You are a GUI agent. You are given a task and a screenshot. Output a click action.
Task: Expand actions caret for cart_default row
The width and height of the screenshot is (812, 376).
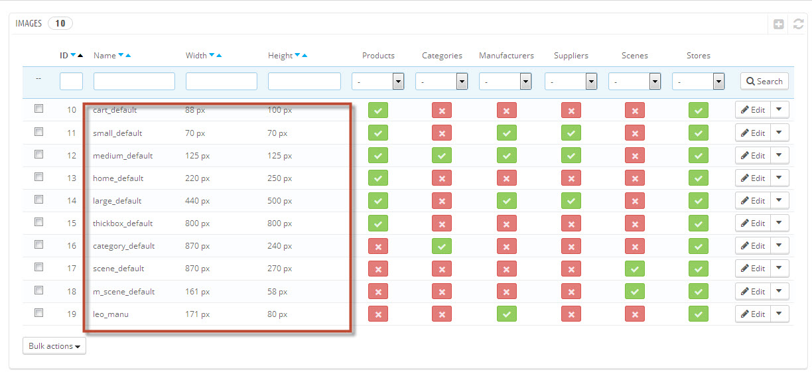pyautogui.click(x=779, y=110)
